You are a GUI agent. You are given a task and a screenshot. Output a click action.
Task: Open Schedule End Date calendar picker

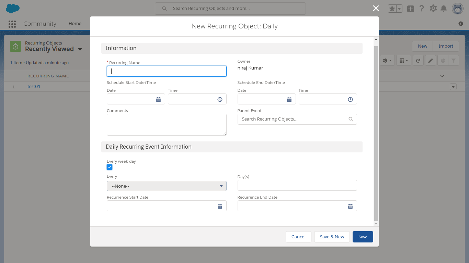(x=289, y=99)
